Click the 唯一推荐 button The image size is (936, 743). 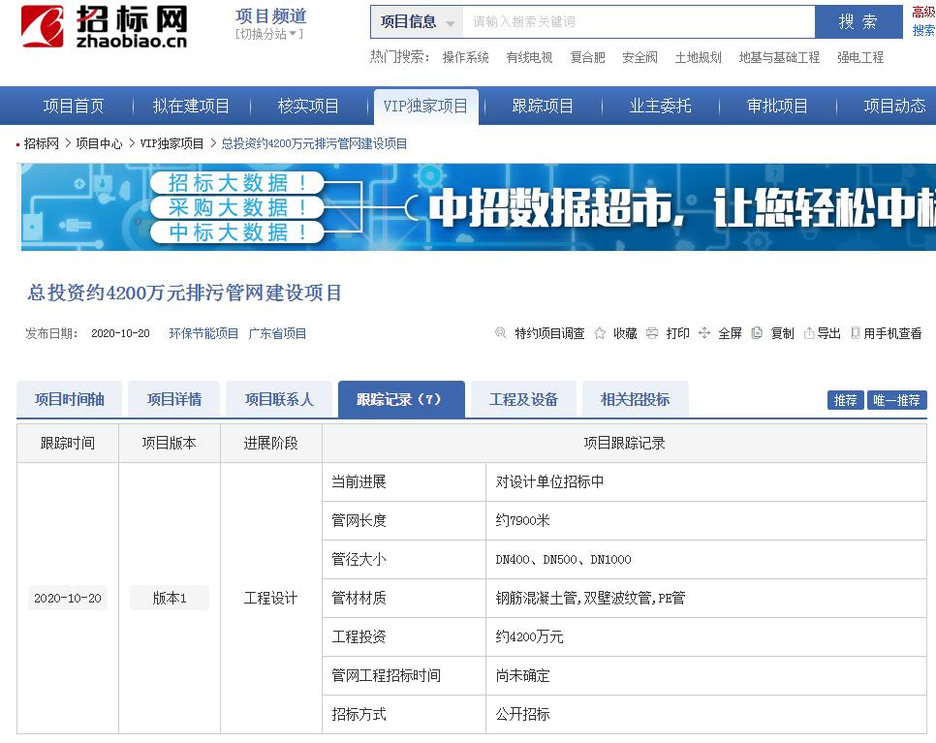coord(896,400)
